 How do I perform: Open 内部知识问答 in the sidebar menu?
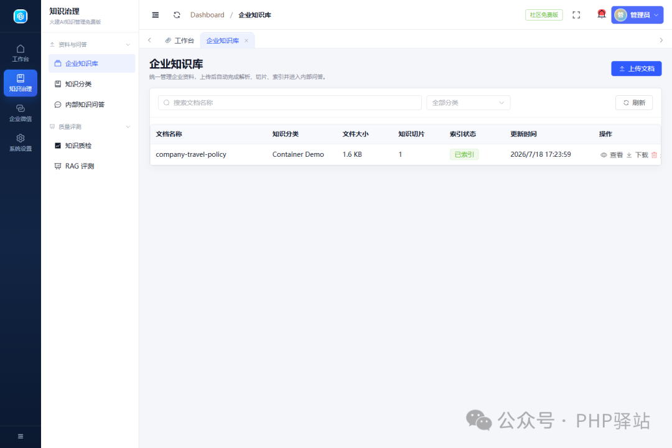[x=91, y=105]
